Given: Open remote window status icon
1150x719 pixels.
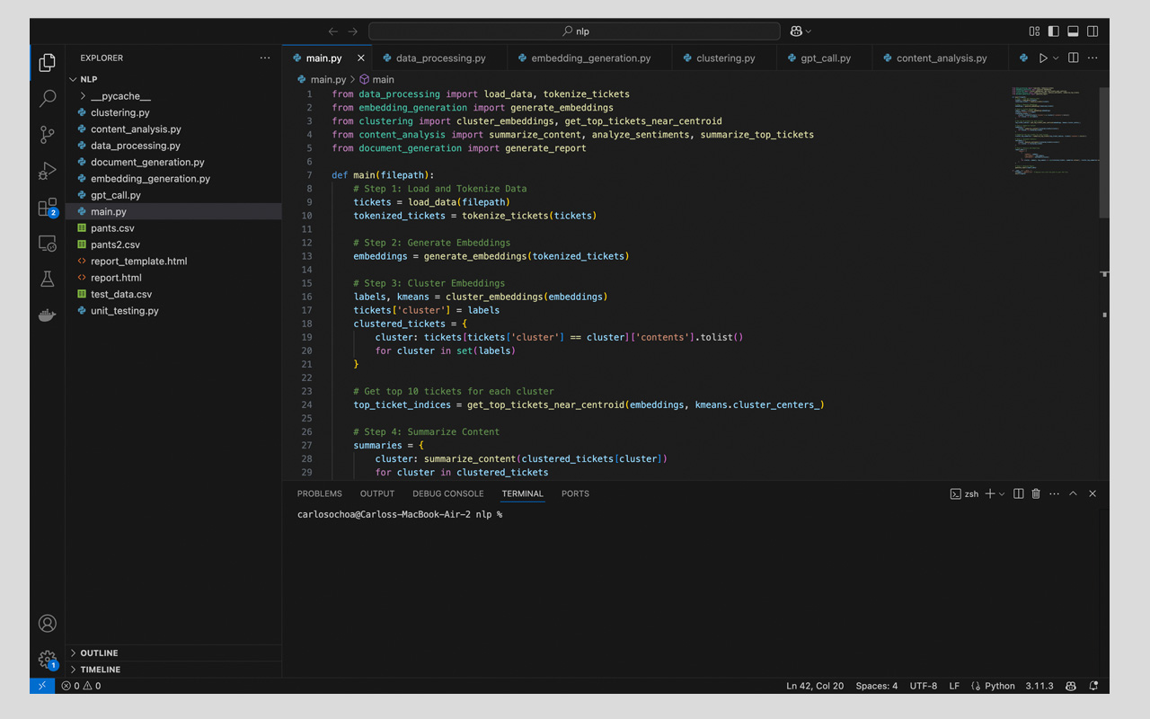Looking at the screenshot, I should [x=42, y=686].
